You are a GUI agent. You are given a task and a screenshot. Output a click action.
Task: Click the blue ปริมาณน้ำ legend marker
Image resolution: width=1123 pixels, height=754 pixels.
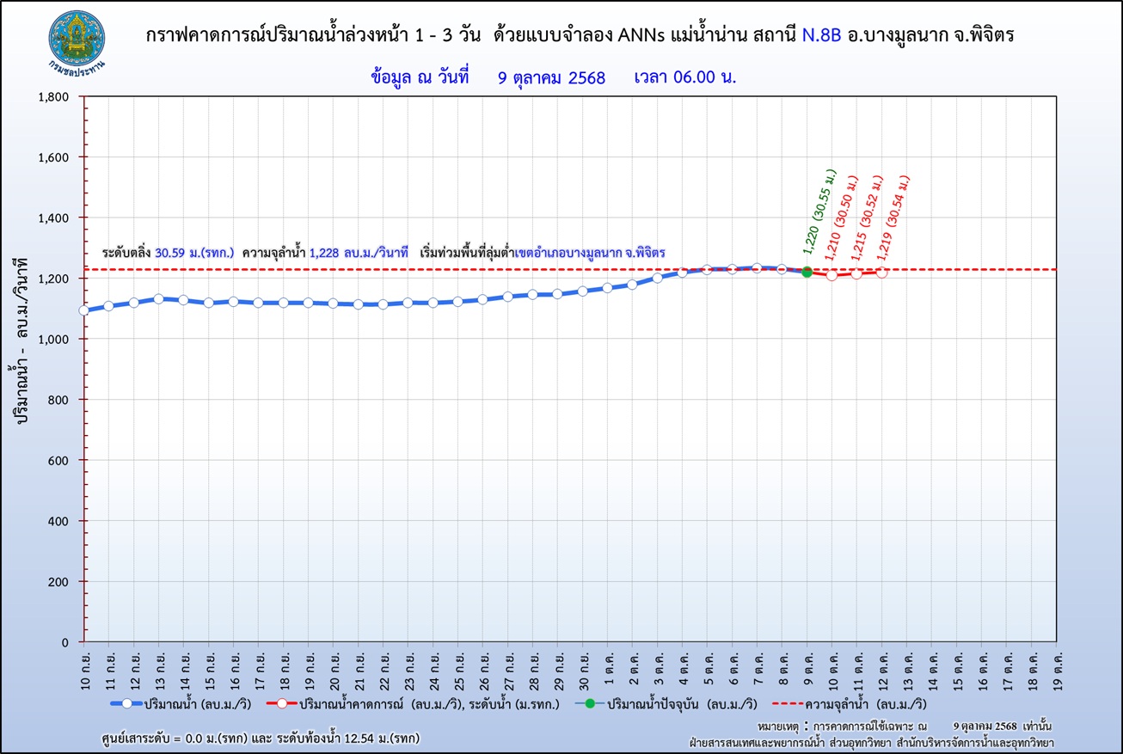click(x=126, y=704)
